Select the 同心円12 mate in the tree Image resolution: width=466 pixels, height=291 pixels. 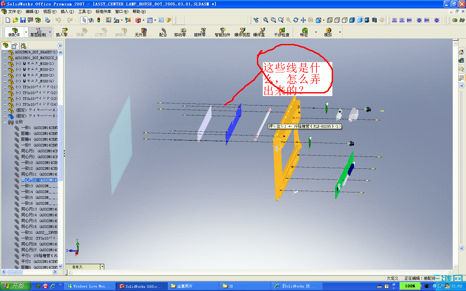[39, 180]
